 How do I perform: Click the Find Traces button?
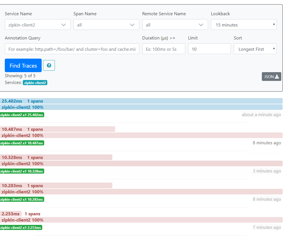pyautogui.click(x=23, y=65)
